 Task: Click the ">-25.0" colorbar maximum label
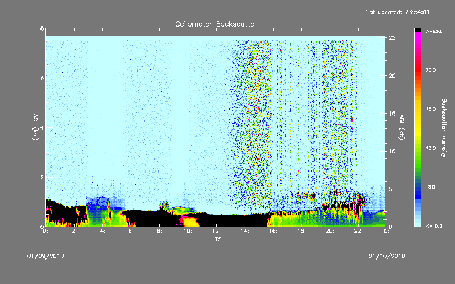(434, 31)
